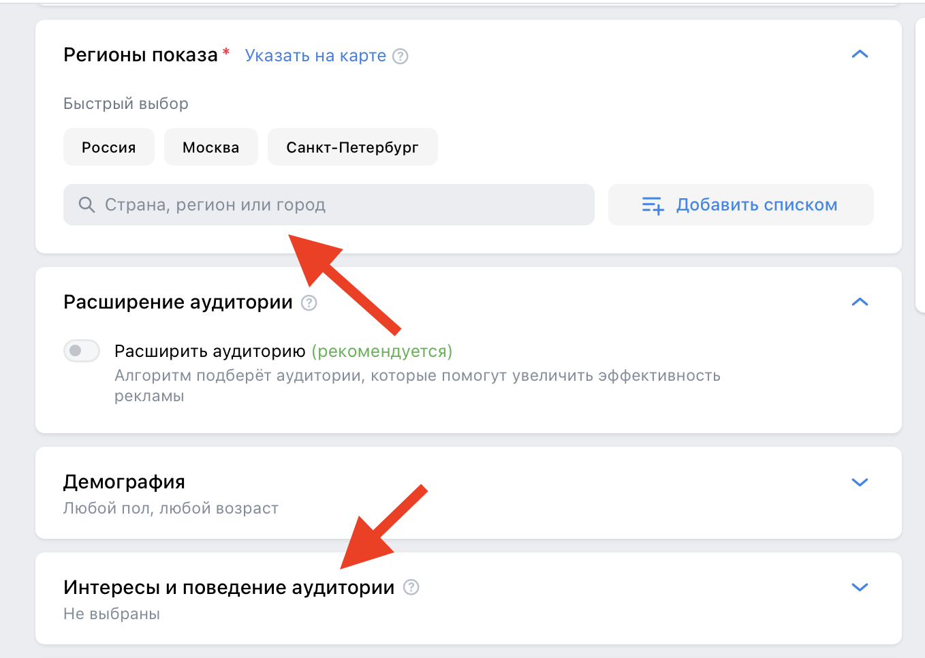Select the Россия quick-choice chip
Image resolution: width=925 pixels, height=658 pixels.
(x=108, y=146)
